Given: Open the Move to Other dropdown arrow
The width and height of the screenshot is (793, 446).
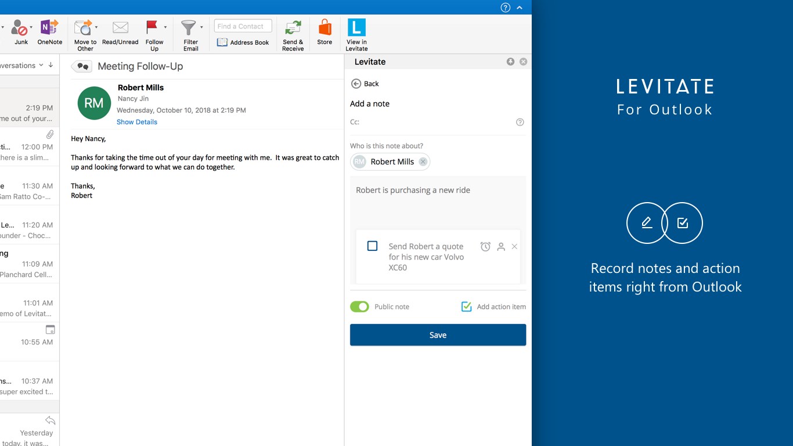Looking at the screenshot, I should [x=96, y=27].
